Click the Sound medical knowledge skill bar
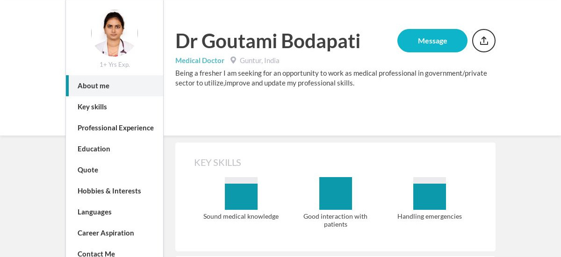 241,193
